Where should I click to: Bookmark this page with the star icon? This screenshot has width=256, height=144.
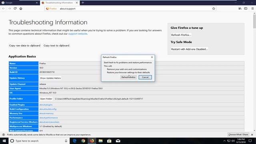214,8
